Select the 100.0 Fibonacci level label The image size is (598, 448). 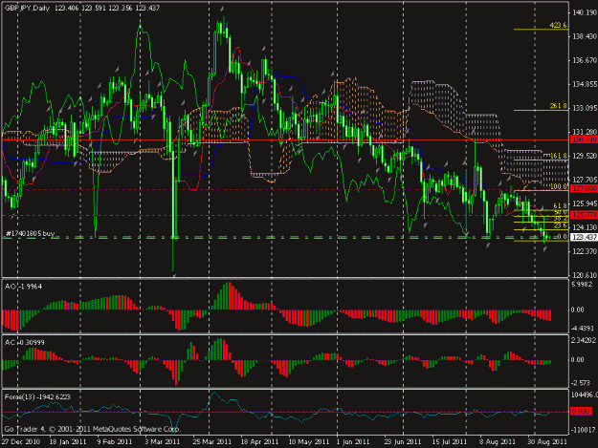(559, 186)
